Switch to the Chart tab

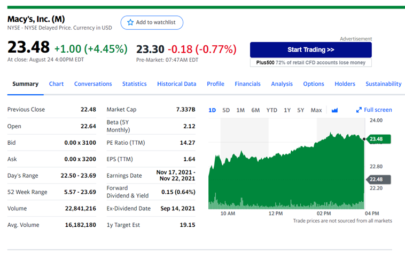tap(56, 84)
